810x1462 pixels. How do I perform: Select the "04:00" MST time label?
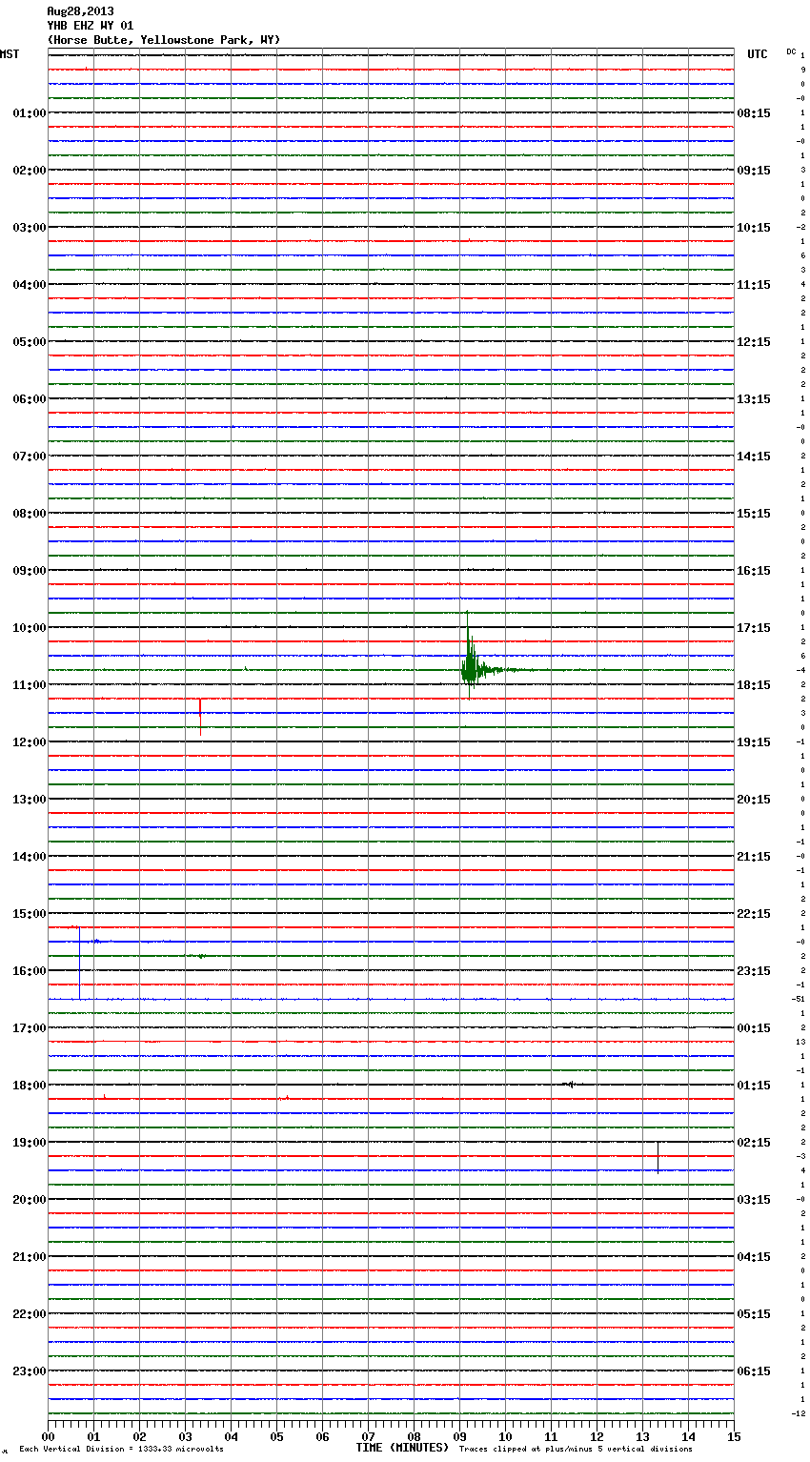coord(30,285)
